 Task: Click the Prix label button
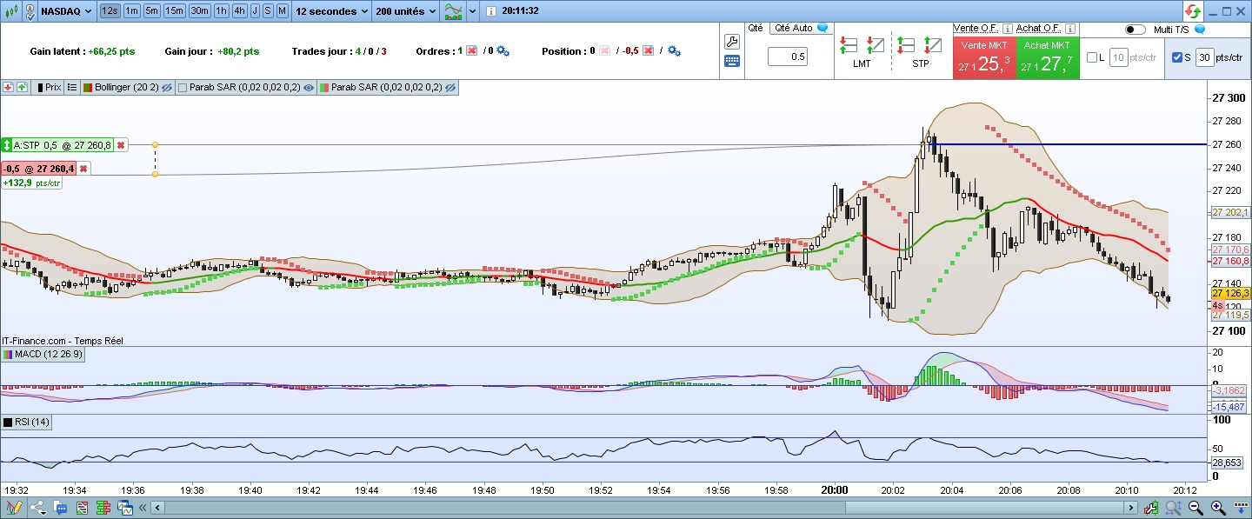click(49, 88)
